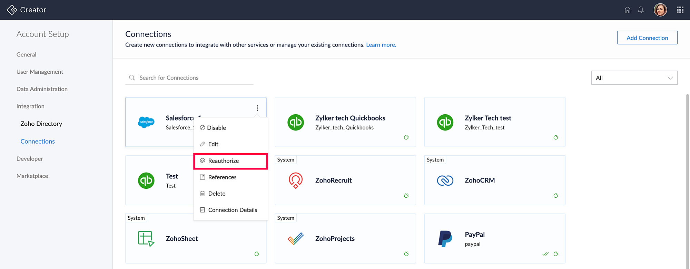This screenshot has height=269, width=690.
Task: Click the Add Connection button
Action: (647, 38)
